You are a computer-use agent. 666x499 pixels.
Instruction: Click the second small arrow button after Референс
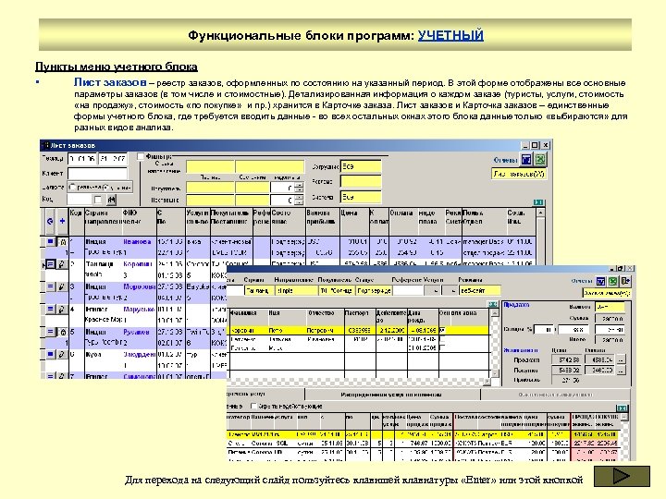tap(450, 291)
